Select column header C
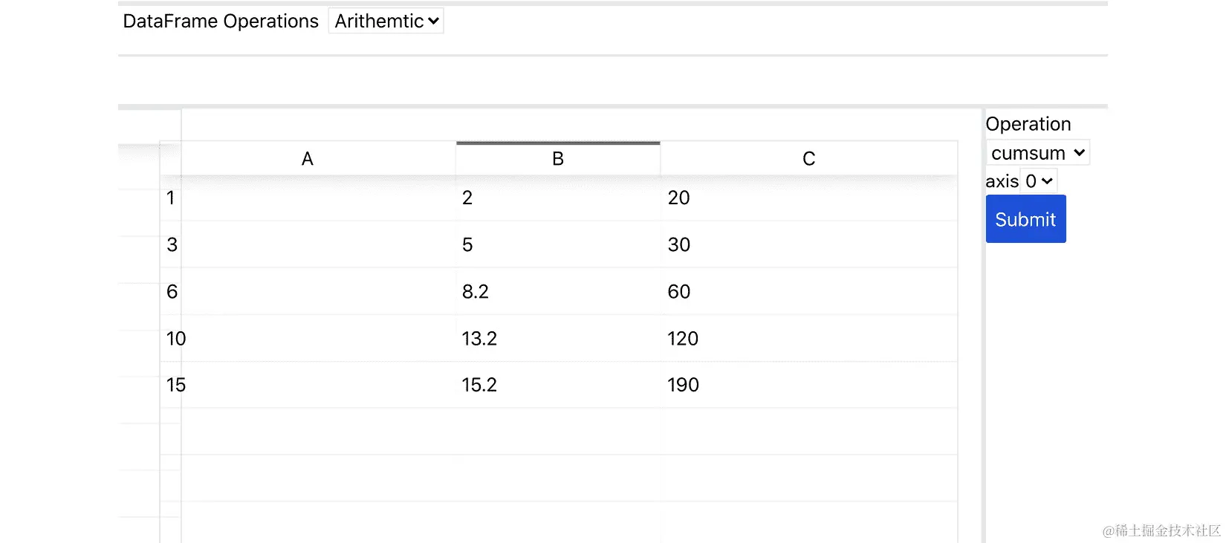Image resolution: width=1226 pixels, height=543 pixels. [x=808, y=159]
